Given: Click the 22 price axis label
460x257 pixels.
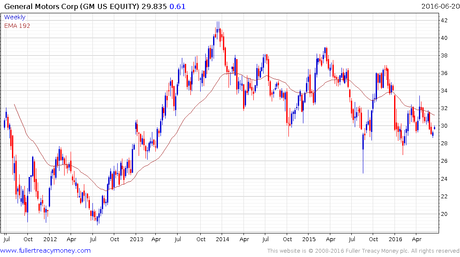Looking at the screenshot, I should click(x=444, y=197).
